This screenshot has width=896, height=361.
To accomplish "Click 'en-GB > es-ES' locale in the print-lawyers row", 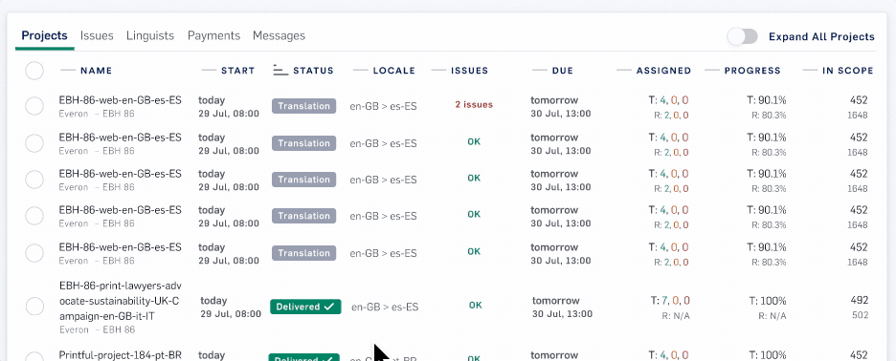I will coord(385,307).
